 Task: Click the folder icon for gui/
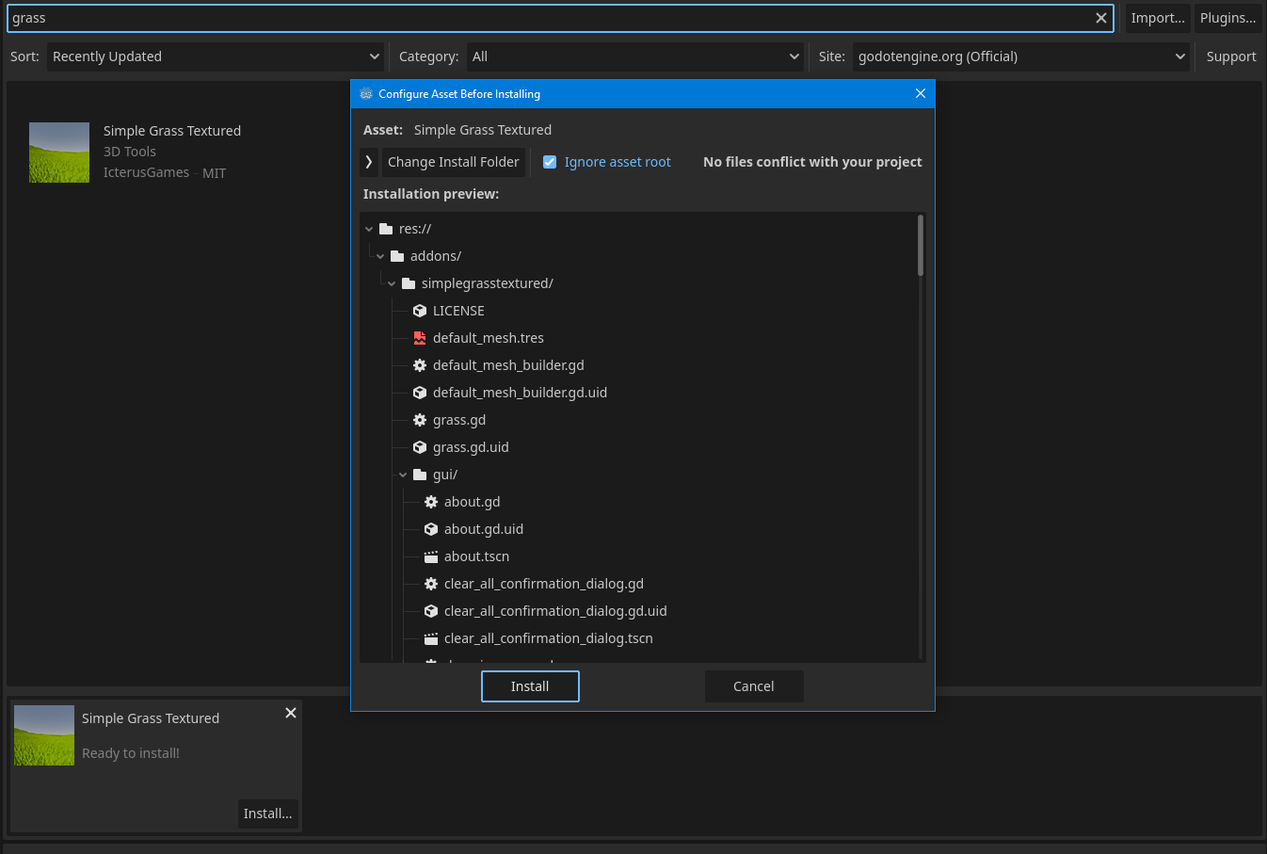point(420,475)
